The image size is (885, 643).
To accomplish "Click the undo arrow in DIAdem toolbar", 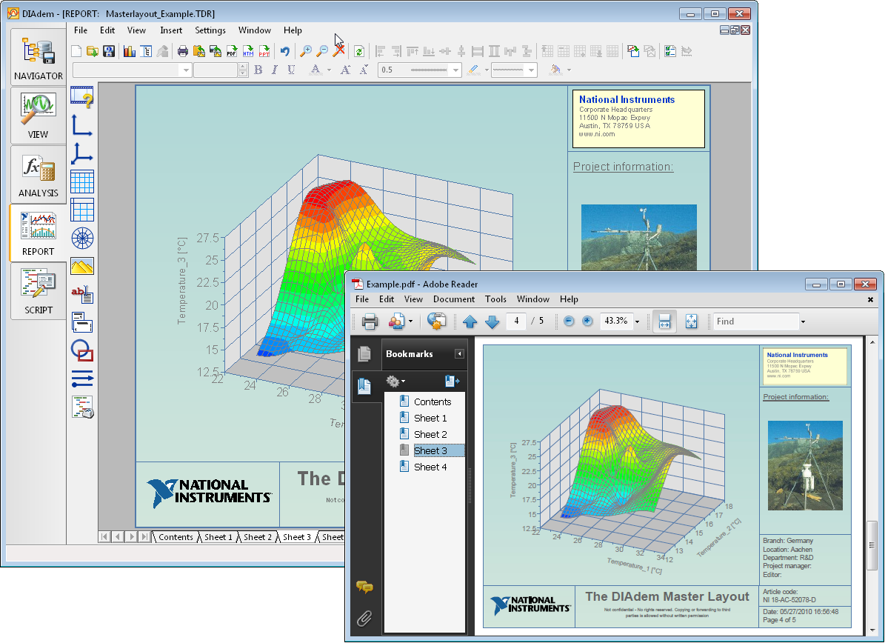I will (284, 51).
